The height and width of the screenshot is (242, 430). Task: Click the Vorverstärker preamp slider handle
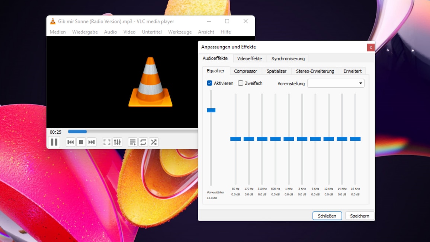click(x=211, y=110)
